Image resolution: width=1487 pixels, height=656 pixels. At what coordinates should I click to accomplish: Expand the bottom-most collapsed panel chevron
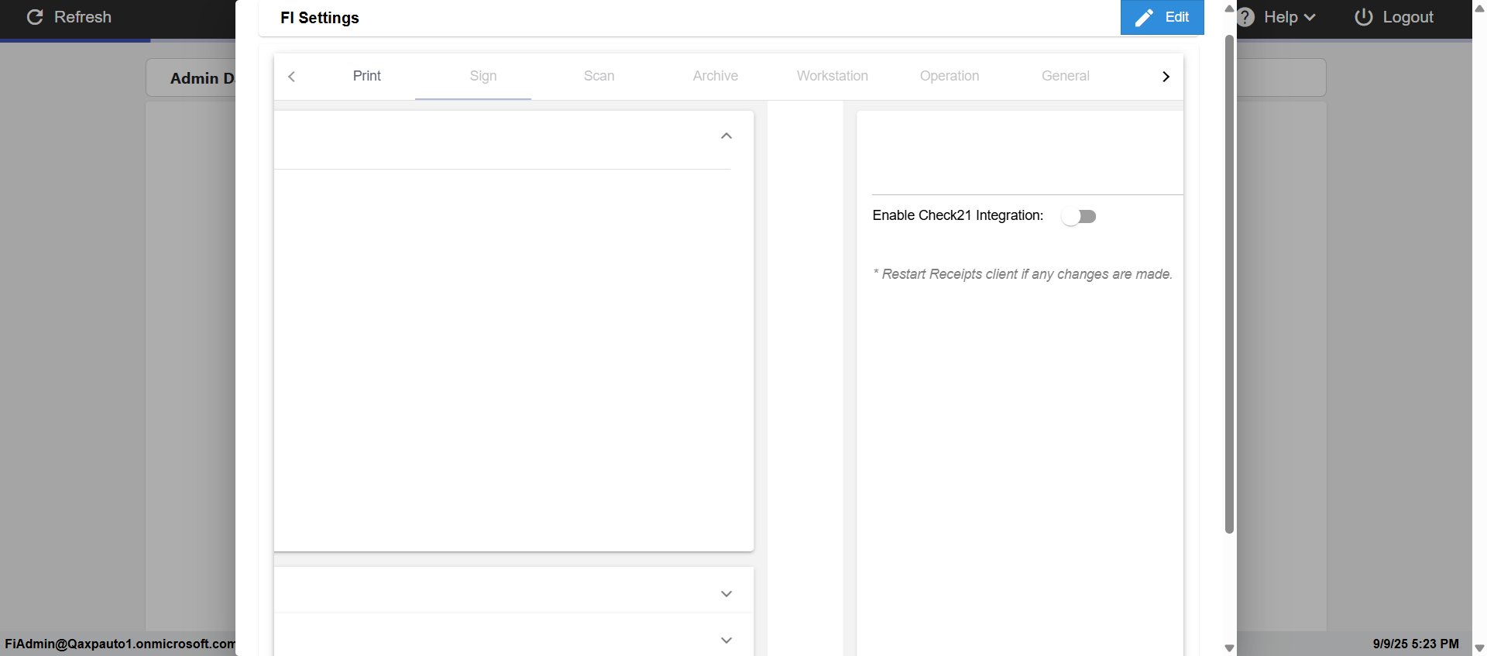click(x=726, y=641)
